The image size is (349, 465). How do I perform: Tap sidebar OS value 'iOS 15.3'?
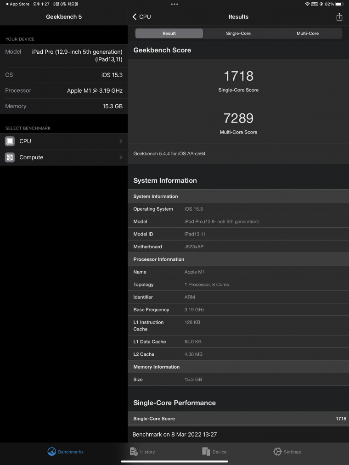(112, 75)
